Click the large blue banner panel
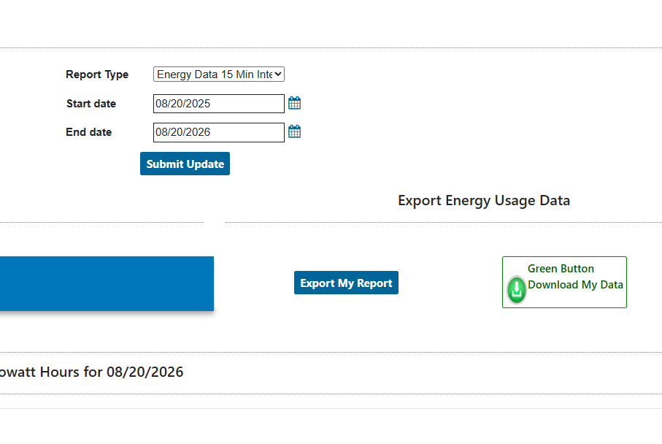662x444 pixels. (107, 283)
